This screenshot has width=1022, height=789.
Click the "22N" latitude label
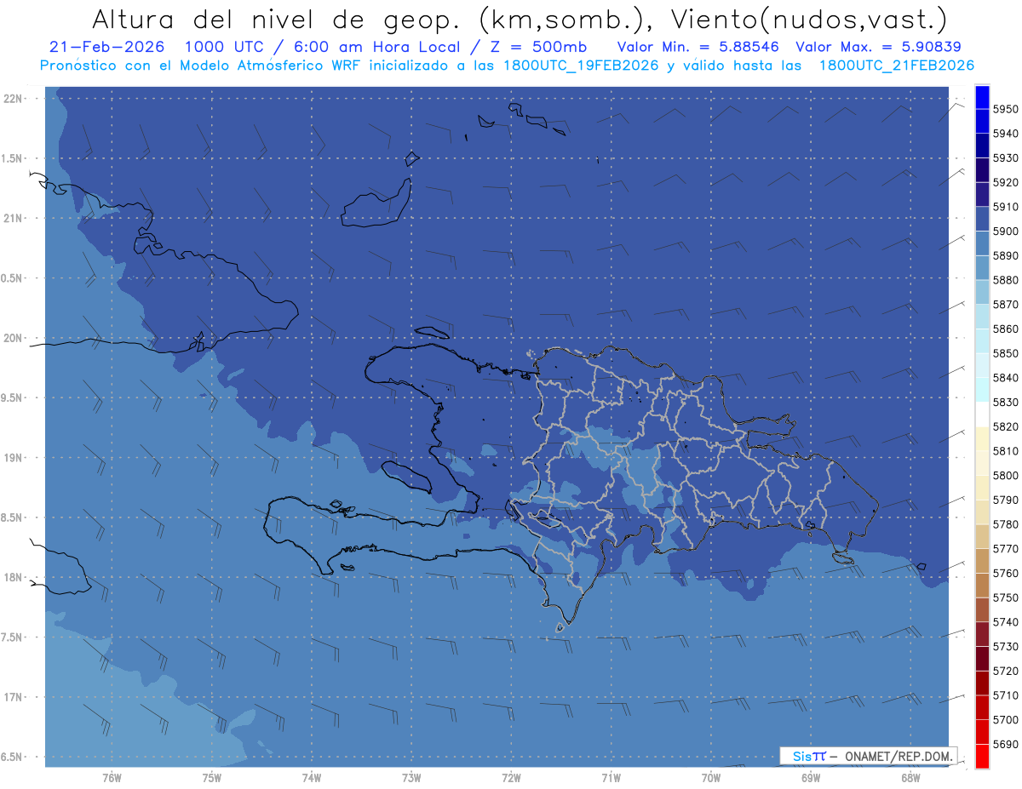(x=14, y=99)
